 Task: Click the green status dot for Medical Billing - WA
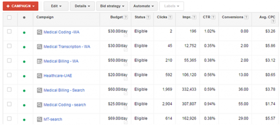point(24,62)
